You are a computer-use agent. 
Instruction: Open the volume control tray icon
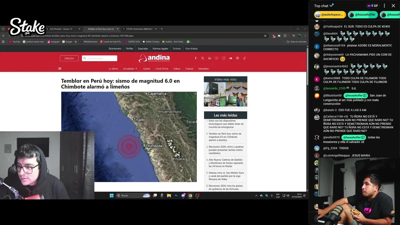pos(288,196)
